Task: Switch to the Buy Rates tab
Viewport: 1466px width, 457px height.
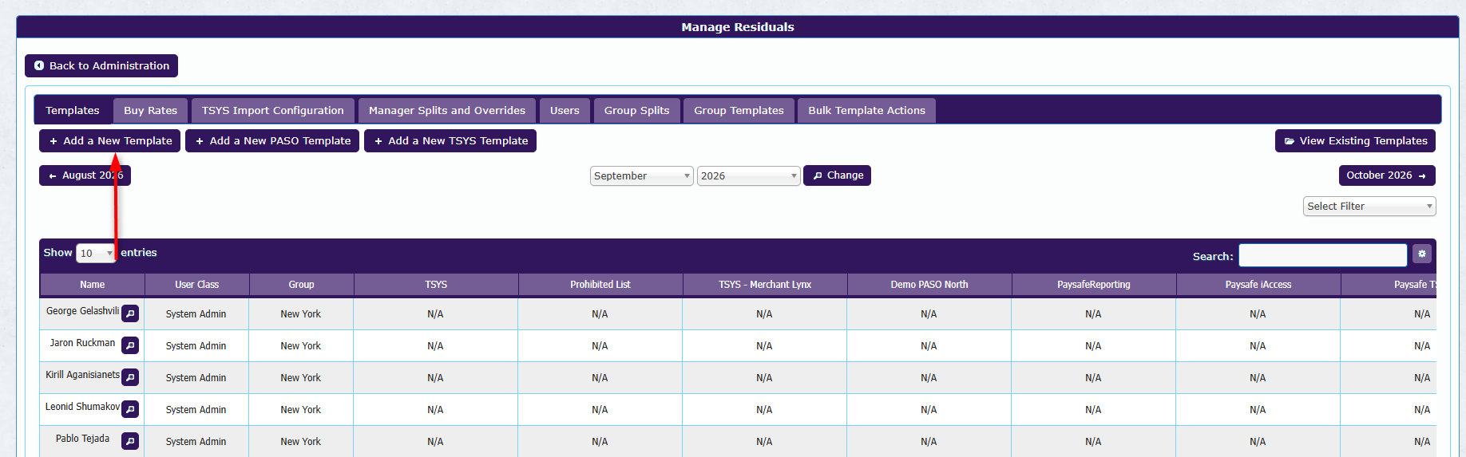Action: pyautogui.click(x=150, y=110)
